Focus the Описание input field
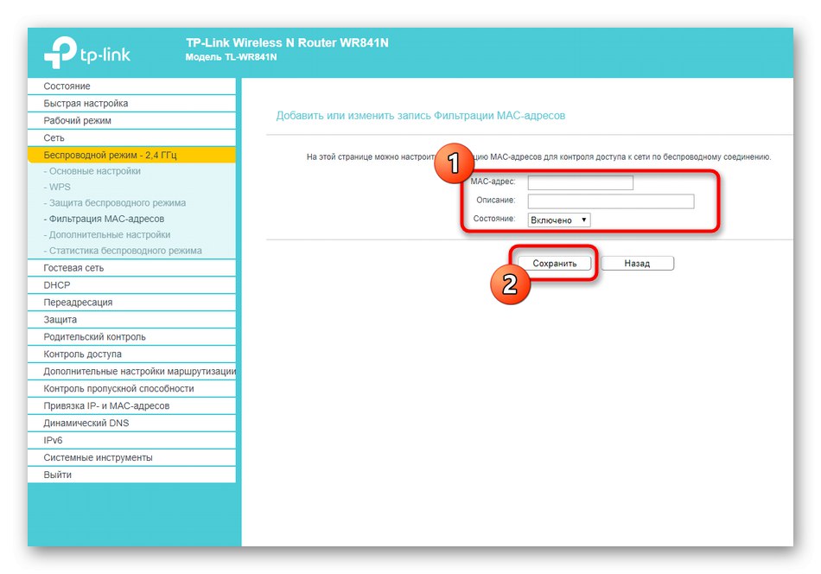Viewport: 821px width, 574px height. 611,201
